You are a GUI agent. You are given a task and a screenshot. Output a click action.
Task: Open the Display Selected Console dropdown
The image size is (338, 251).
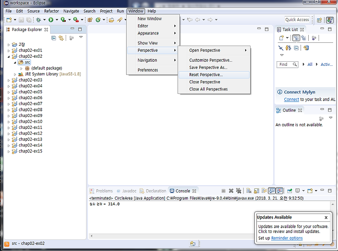(303, 191)
